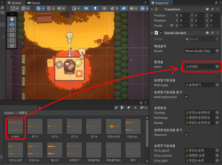The image size is (222, 165).
Task: Open Transform component context menu
Action: (x=217, y=9)
